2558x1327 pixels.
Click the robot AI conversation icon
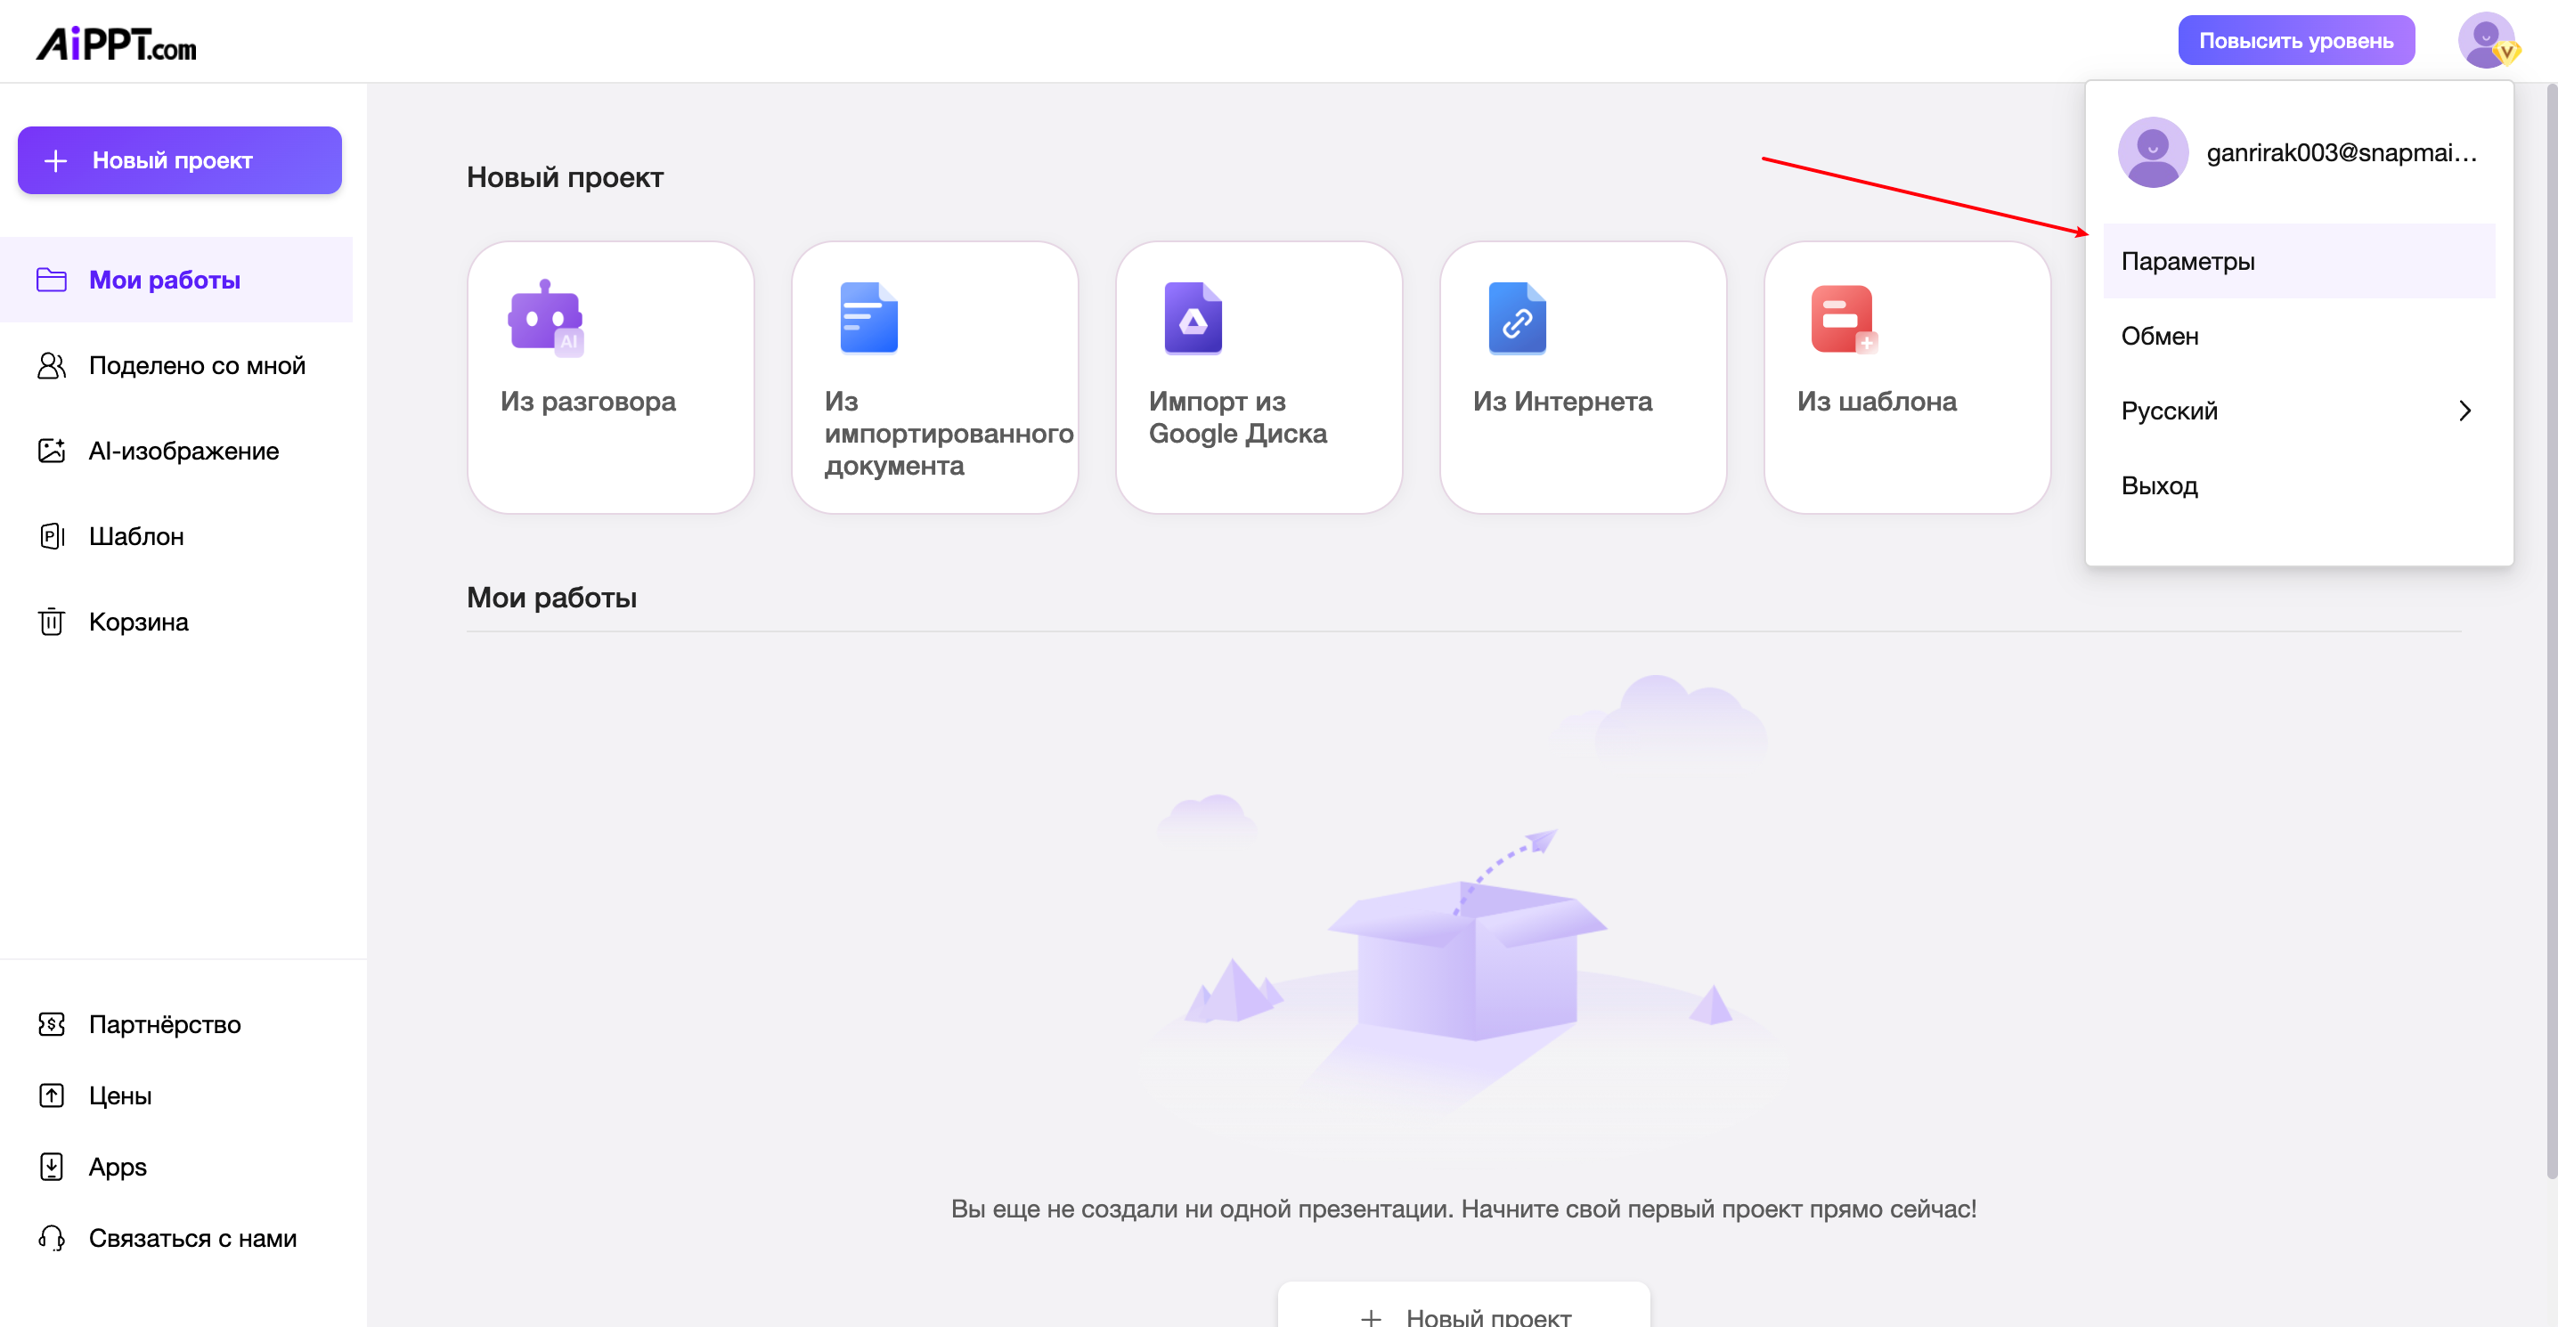pyautogui.click(x=545, y=318)
